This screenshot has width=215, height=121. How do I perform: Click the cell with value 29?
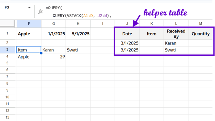point(53,57)
